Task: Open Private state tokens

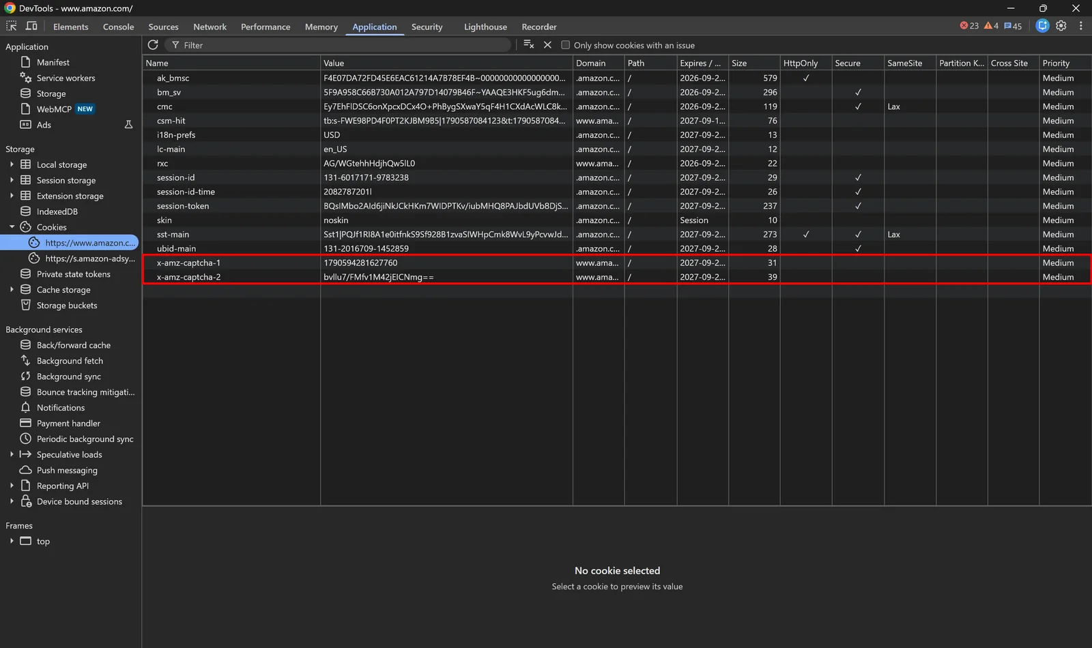Action: tap(74, 274)
